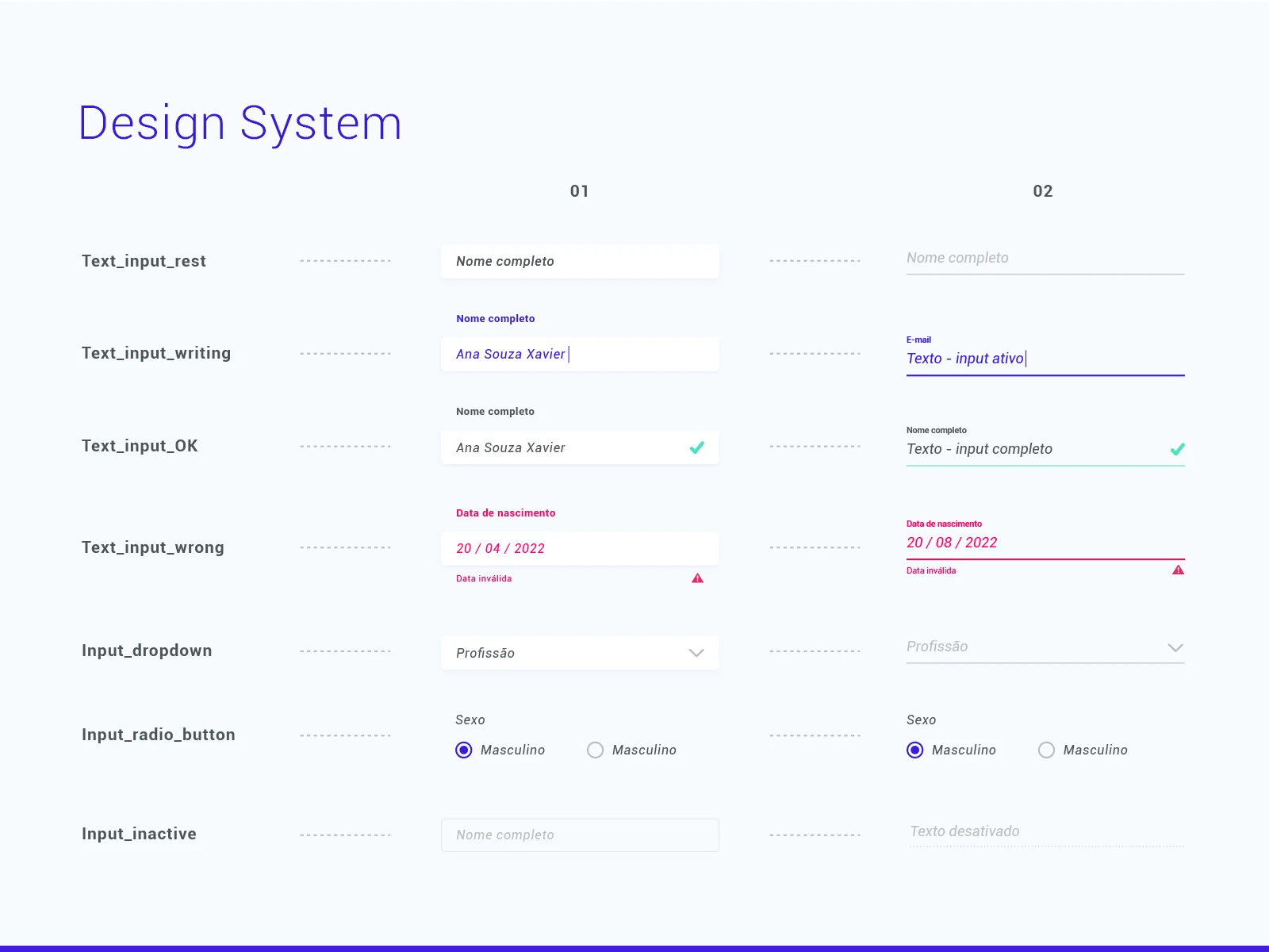
Task: Expand the underlined Profissão dropdown chevron in column 02
Action: [1176, 647]
